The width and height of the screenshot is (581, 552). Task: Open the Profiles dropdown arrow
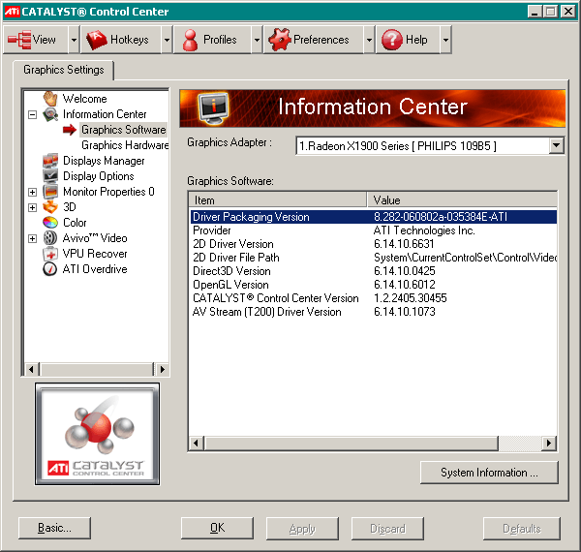point(257,40)
